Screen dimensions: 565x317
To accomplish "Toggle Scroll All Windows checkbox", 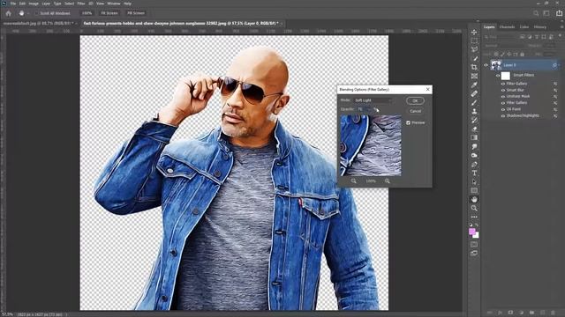I will 36,13.
